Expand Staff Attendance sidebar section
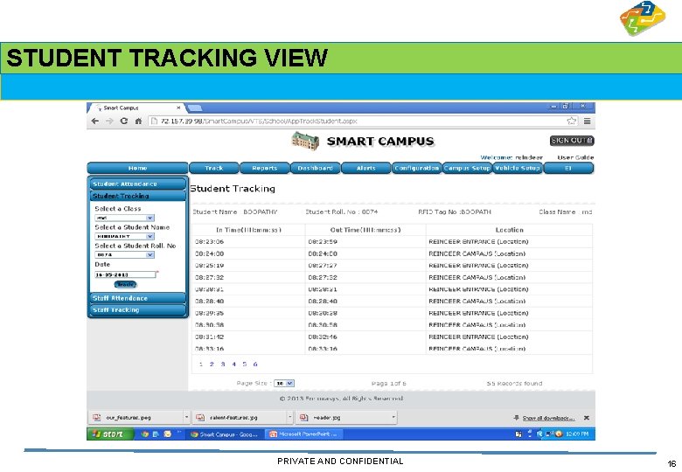The height and width of the screenshot is (472, 682). (x=138, y=298)
